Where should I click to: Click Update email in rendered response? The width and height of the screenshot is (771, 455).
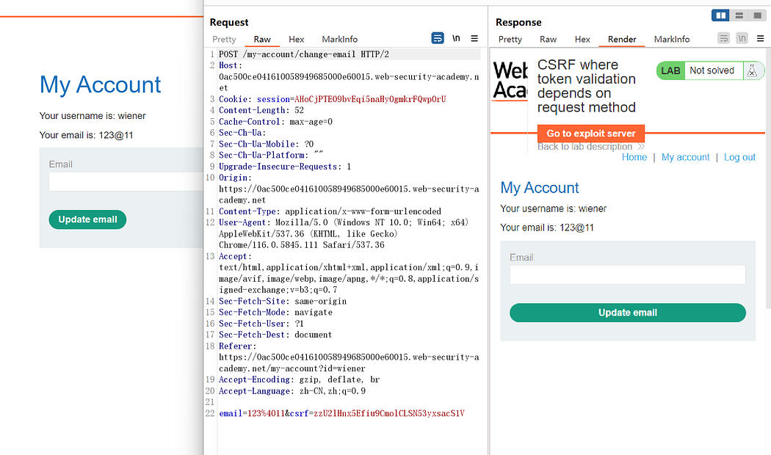[x=628, y=313]
